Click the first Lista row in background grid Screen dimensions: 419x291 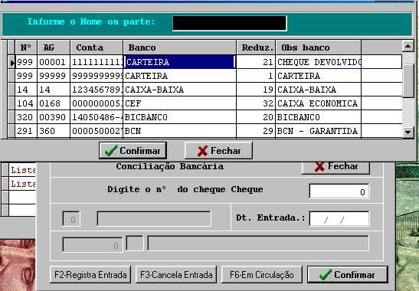click(22, 170)
